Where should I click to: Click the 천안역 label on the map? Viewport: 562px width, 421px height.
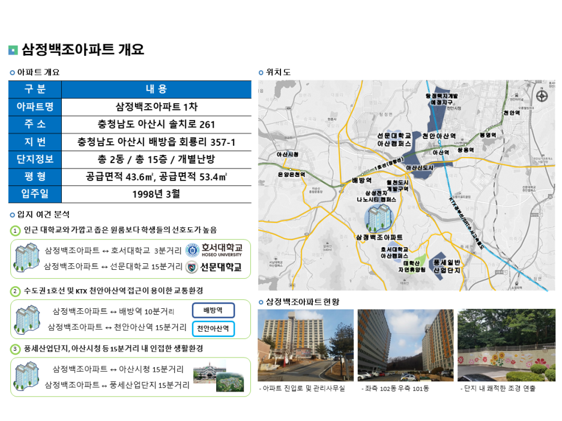(512, 113)
